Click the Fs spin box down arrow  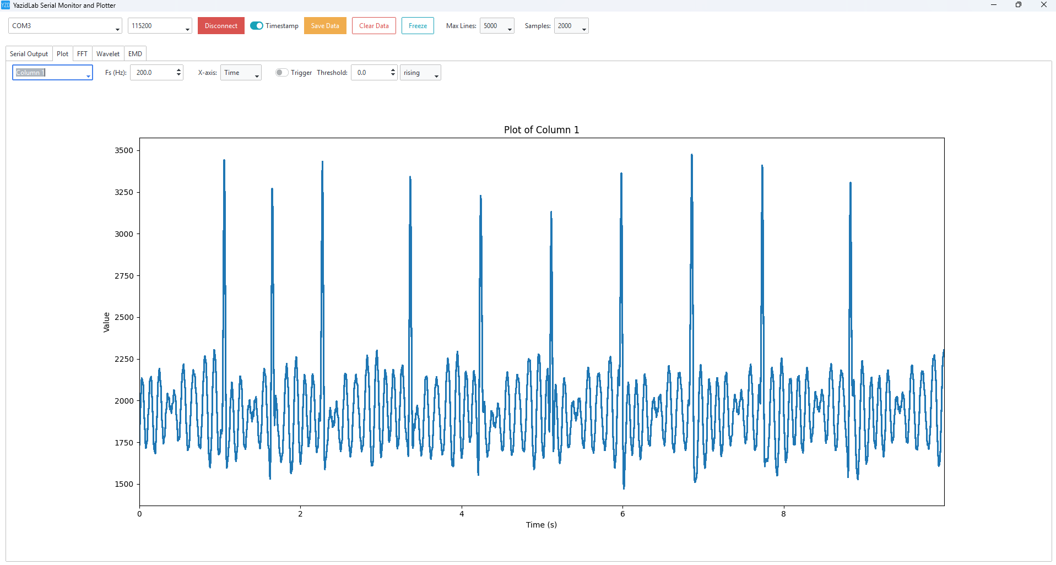coord(178,75)
